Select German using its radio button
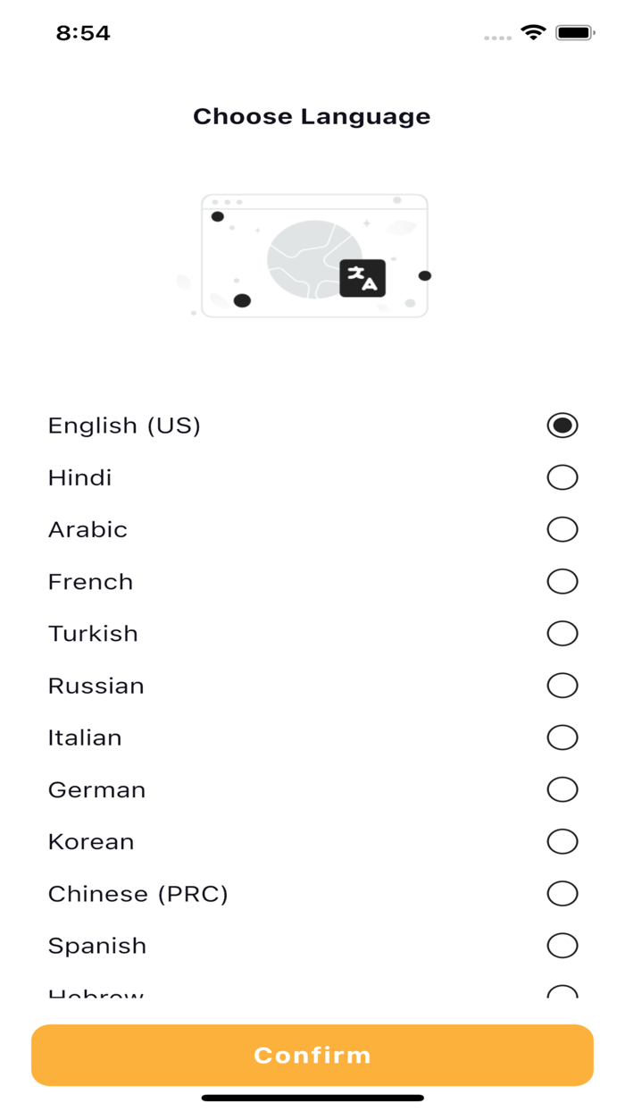 562,789
